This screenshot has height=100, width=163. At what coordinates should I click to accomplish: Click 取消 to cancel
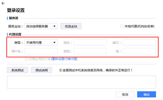[125, 94]
